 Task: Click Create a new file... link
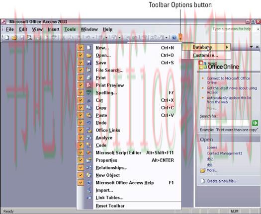point(222,181)
